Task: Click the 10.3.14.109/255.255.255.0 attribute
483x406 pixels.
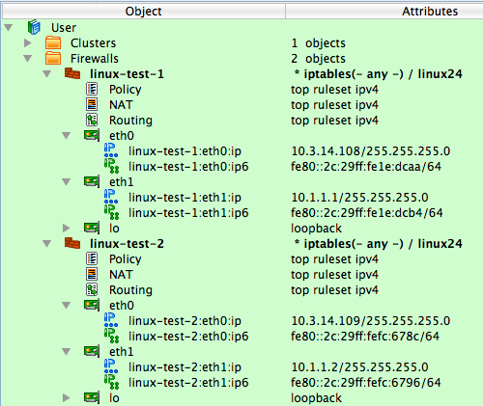Action: pyautogui.click(x=371, y=321)
